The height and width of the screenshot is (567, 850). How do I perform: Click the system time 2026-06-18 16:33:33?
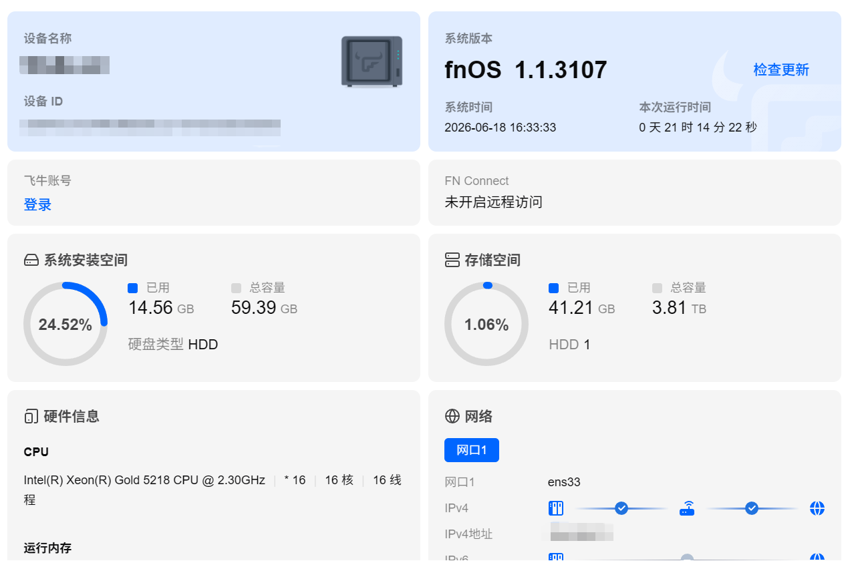coord(501,127)
